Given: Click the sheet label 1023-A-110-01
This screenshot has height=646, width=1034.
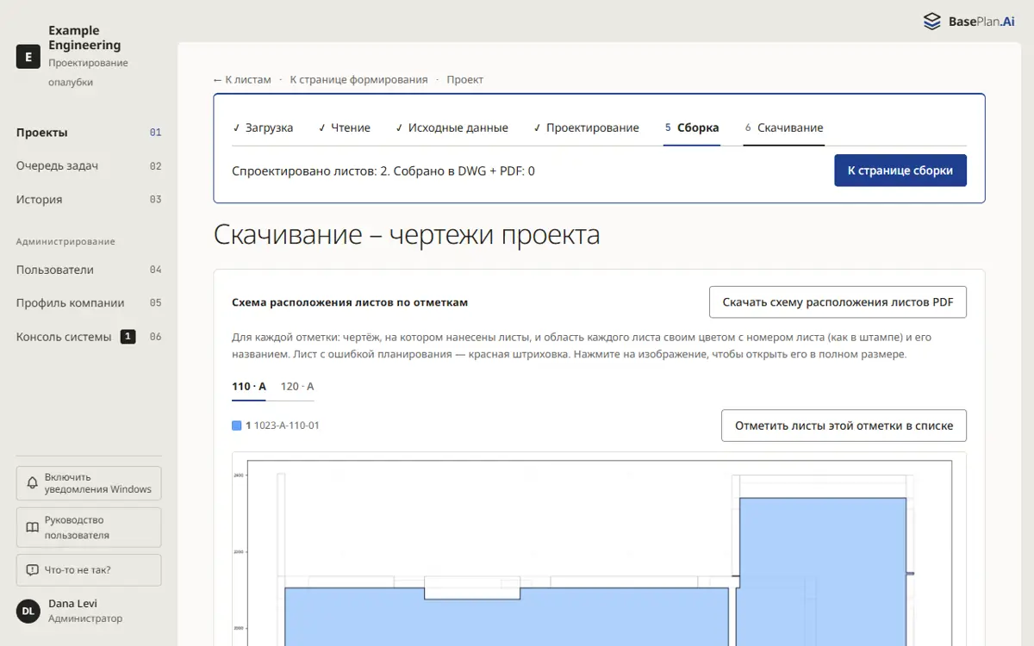Looking at the screenshot, I should 287,425.
